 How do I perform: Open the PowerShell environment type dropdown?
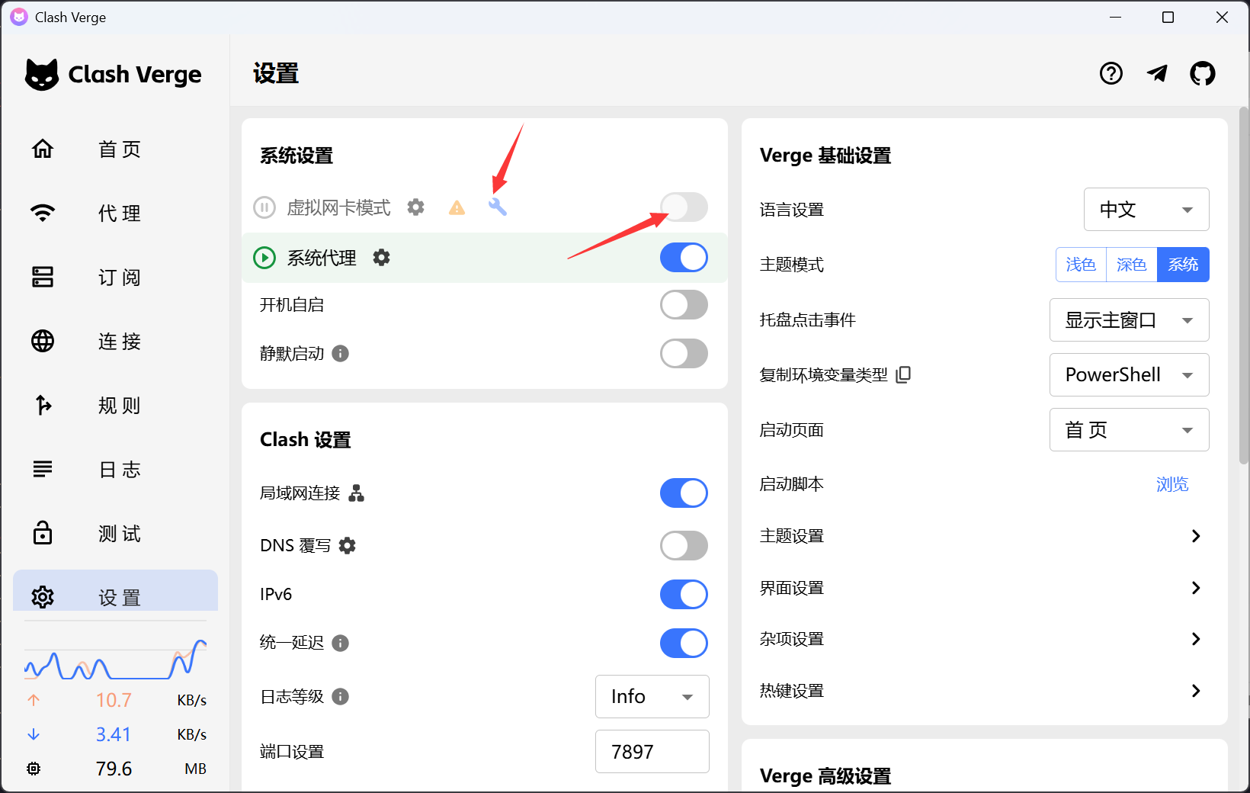click(1129, 375)
